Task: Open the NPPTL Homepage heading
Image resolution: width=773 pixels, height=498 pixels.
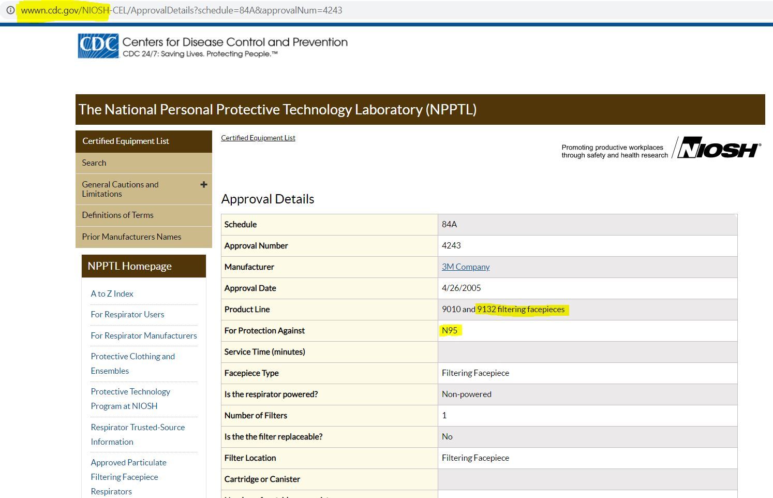Action: [144, 266]
